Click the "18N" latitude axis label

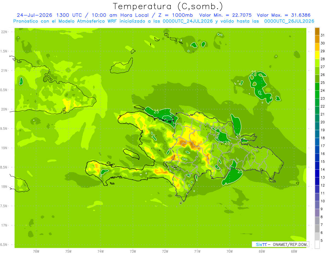[4, 187]
